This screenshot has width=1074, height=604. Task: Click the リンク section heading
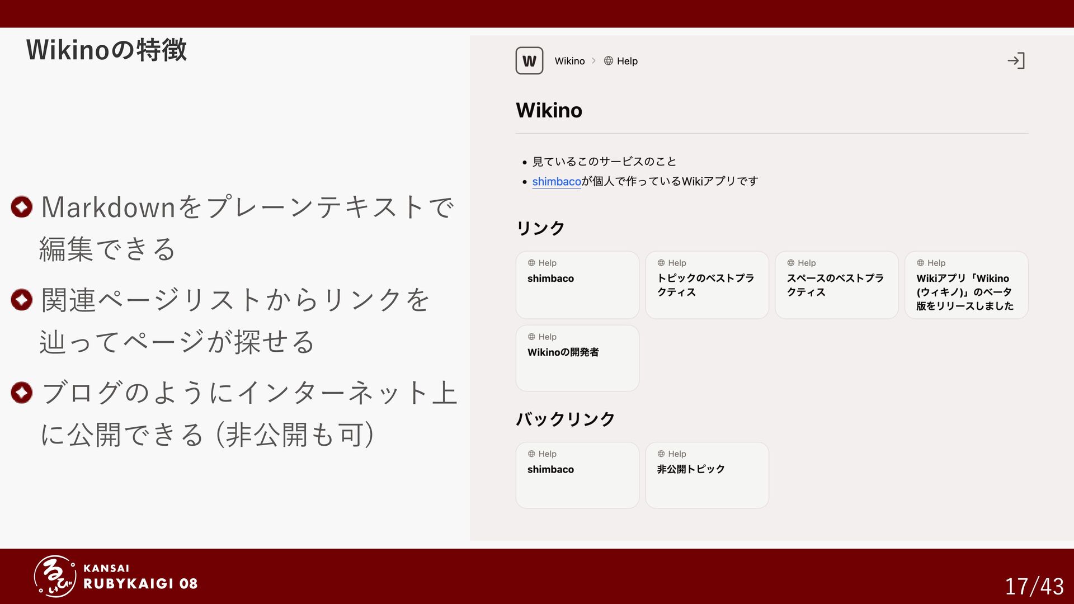(x=540, y=228)
